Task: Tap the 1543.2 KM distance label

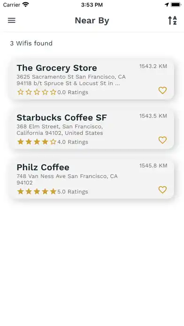Action: (153, 67)
